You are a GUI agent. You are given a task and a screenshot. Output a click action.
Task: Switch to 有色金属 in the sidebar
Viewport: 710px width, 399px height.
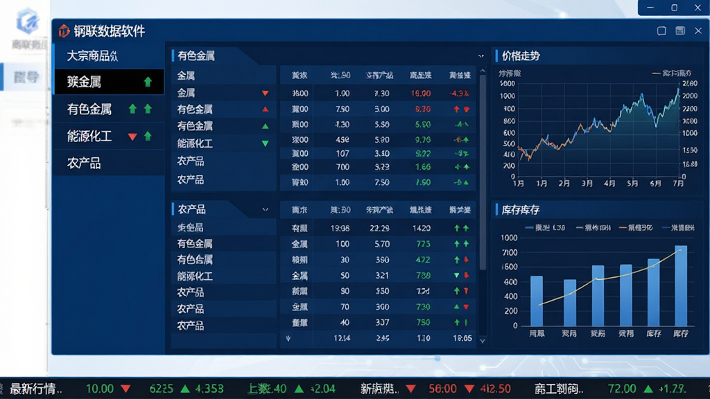tap(109, 109)
